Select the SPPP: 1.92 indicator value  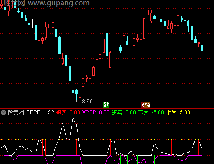(x=40, y=112)
